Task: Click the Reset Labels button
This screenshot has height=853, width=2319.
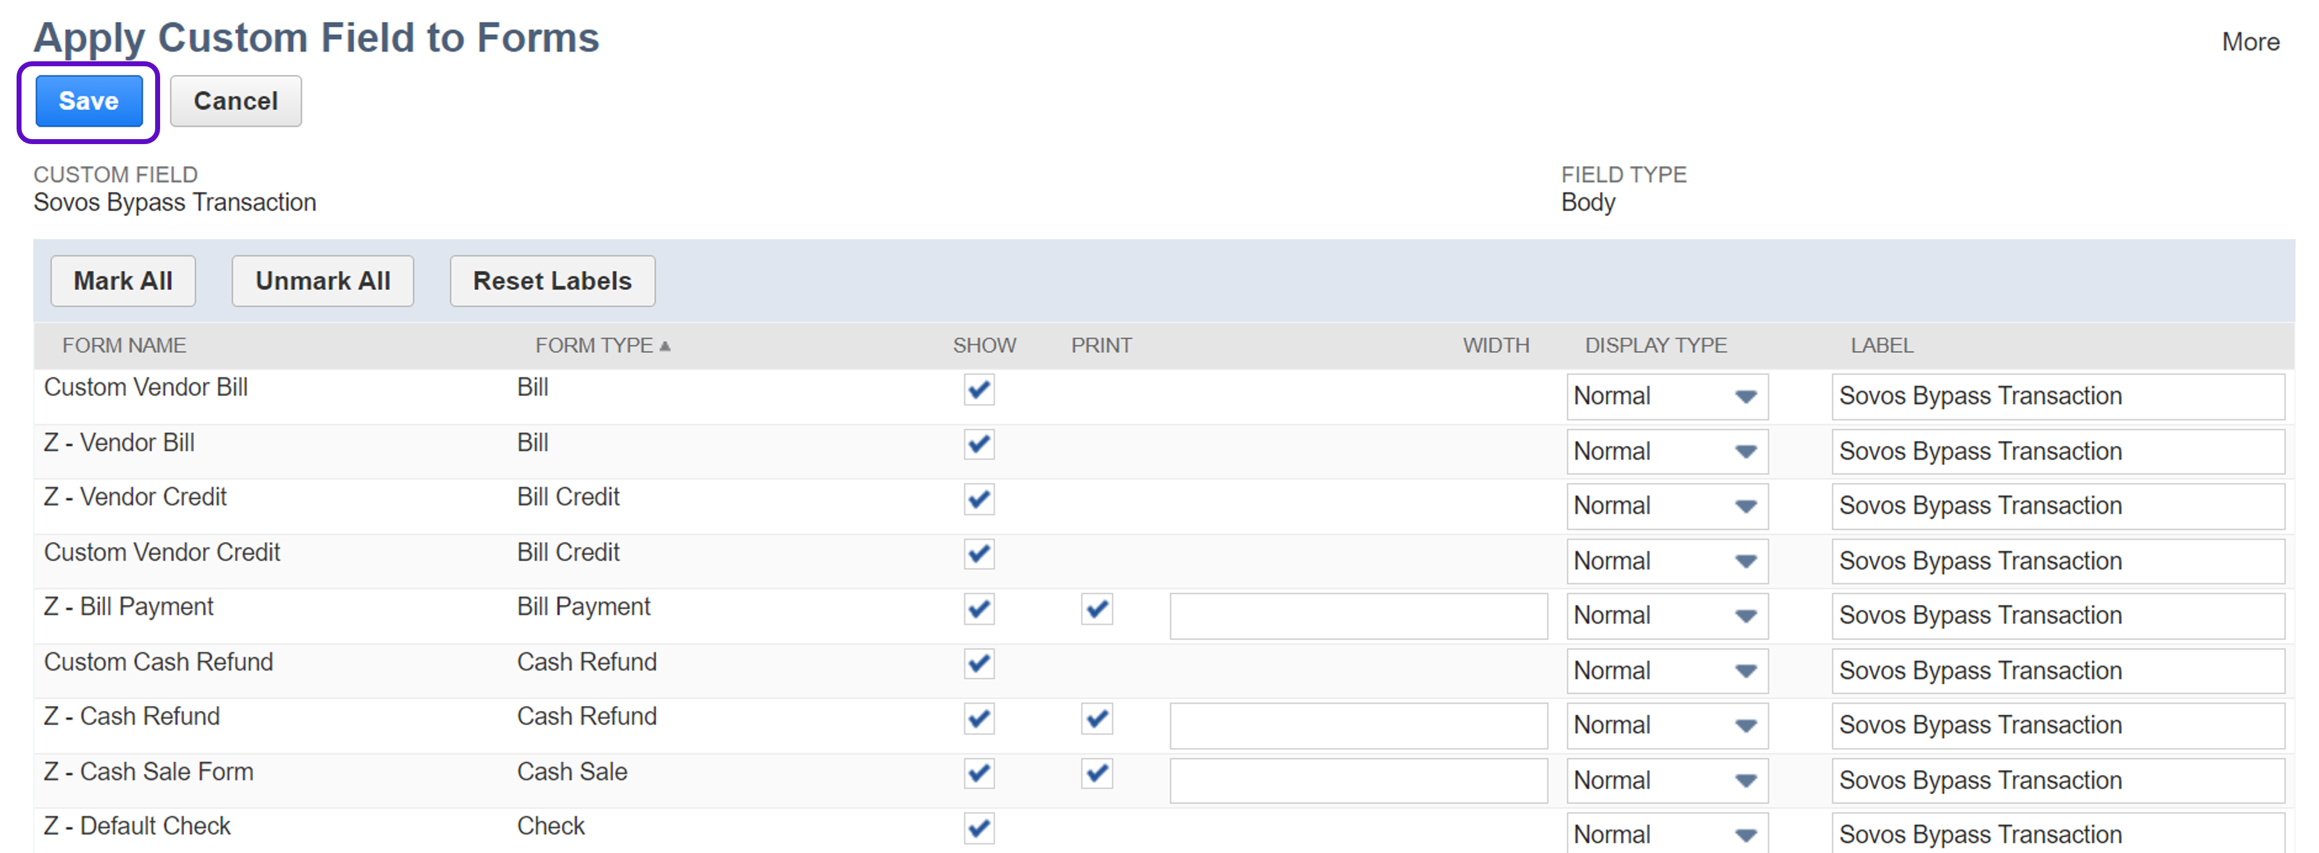Action: pyautogui.click(x=552, y=280)
